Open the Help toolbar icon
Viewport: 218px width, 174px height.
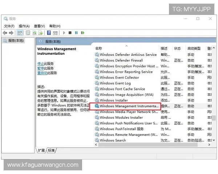(49, 33)
